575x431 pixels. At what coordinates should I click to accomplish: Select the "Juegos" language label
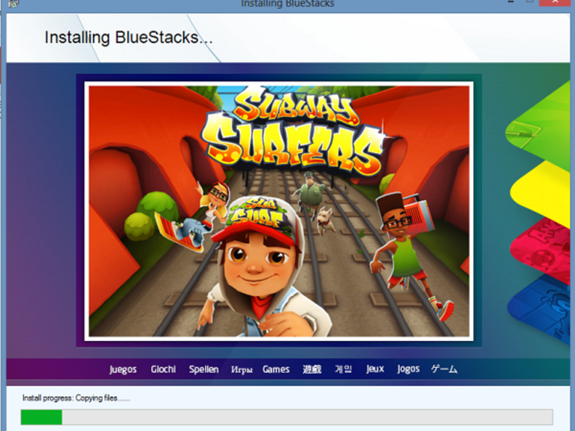123,369
